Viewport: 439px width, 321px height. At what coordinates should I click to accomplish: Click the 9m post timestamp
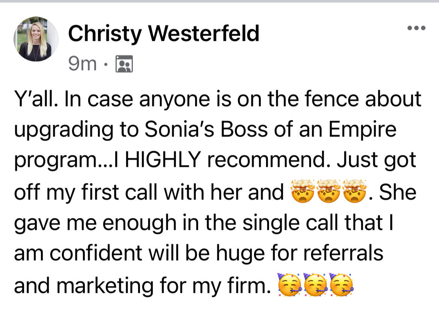point(83,63)
